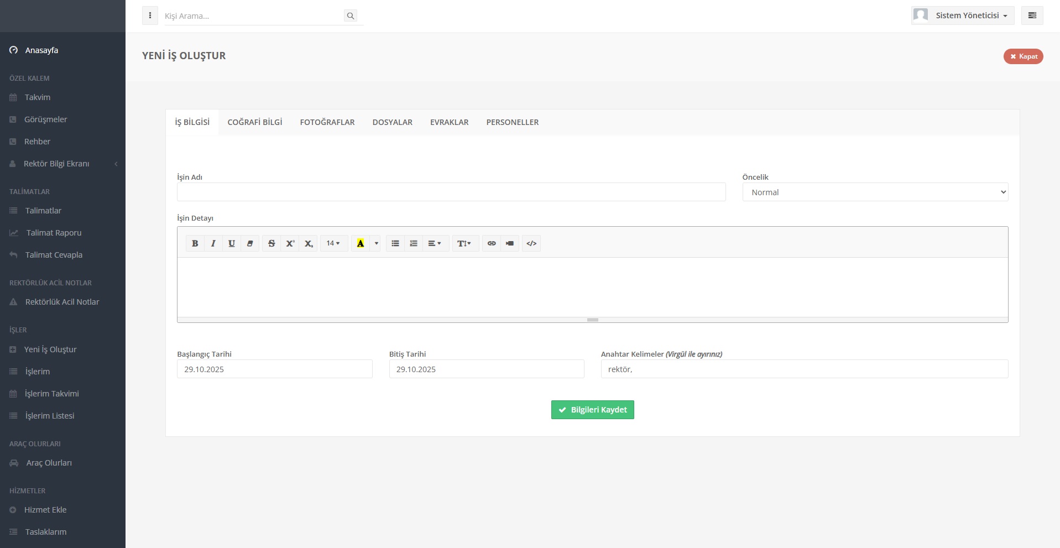This screenshot has width=1060, height=548.
Task: Expand the Sistem Yöneticisi user menu
Action: 963,15
